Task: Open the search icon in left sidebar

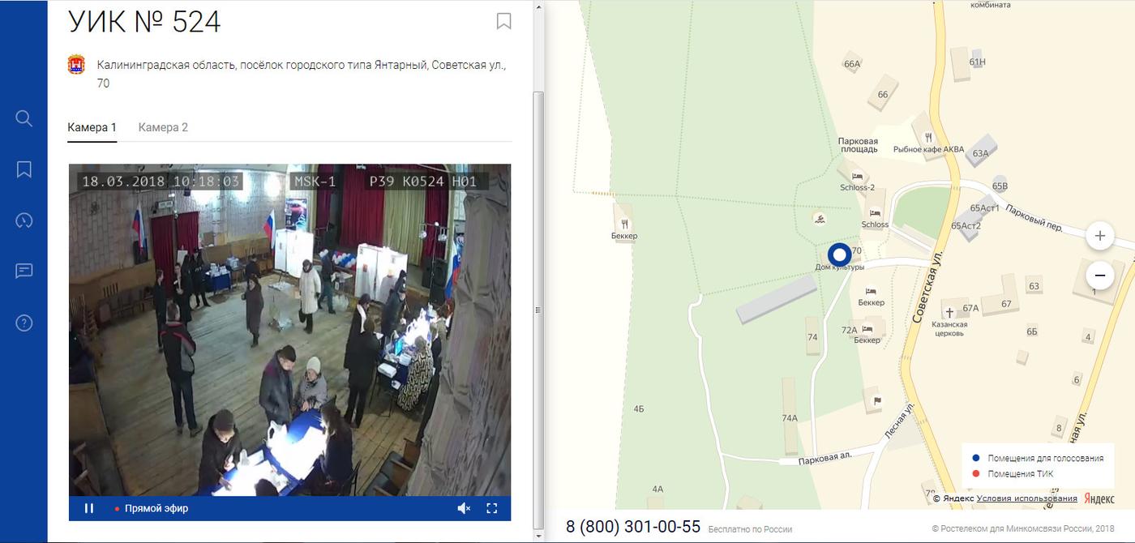Action: point(24,118)
